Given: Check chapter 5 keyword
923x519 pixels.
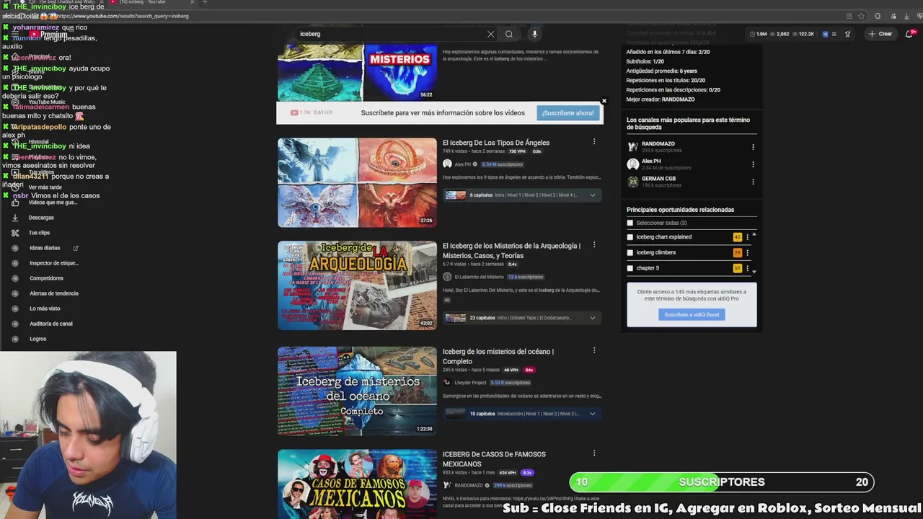Looking at the screenshot, I should (x=630, y=268).
